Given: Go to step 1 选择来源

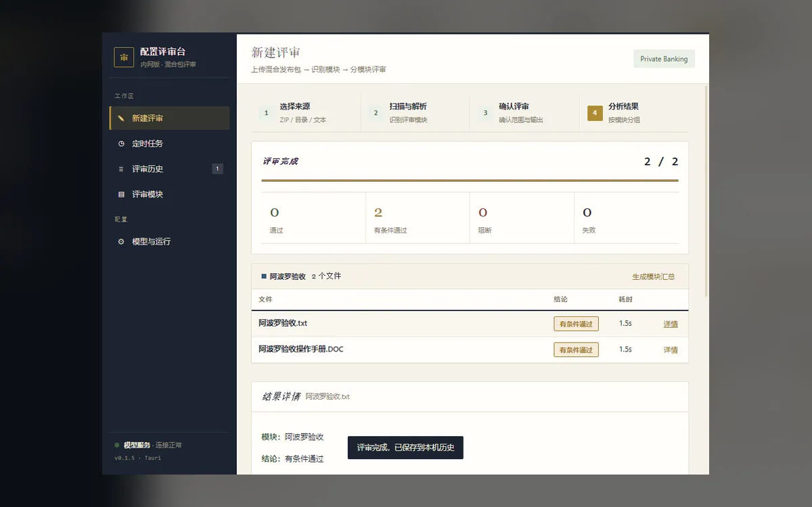Looking at the screenshot, I should (306, 113).
